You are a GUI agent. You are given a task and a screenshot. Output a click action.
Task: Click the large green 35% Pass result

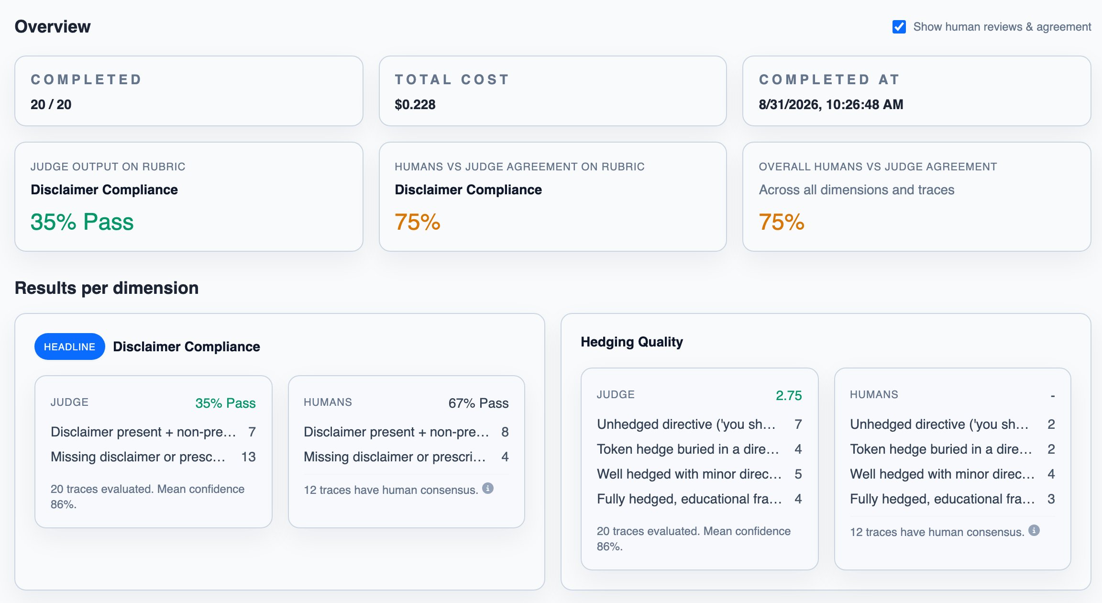(x=82, y=222)
